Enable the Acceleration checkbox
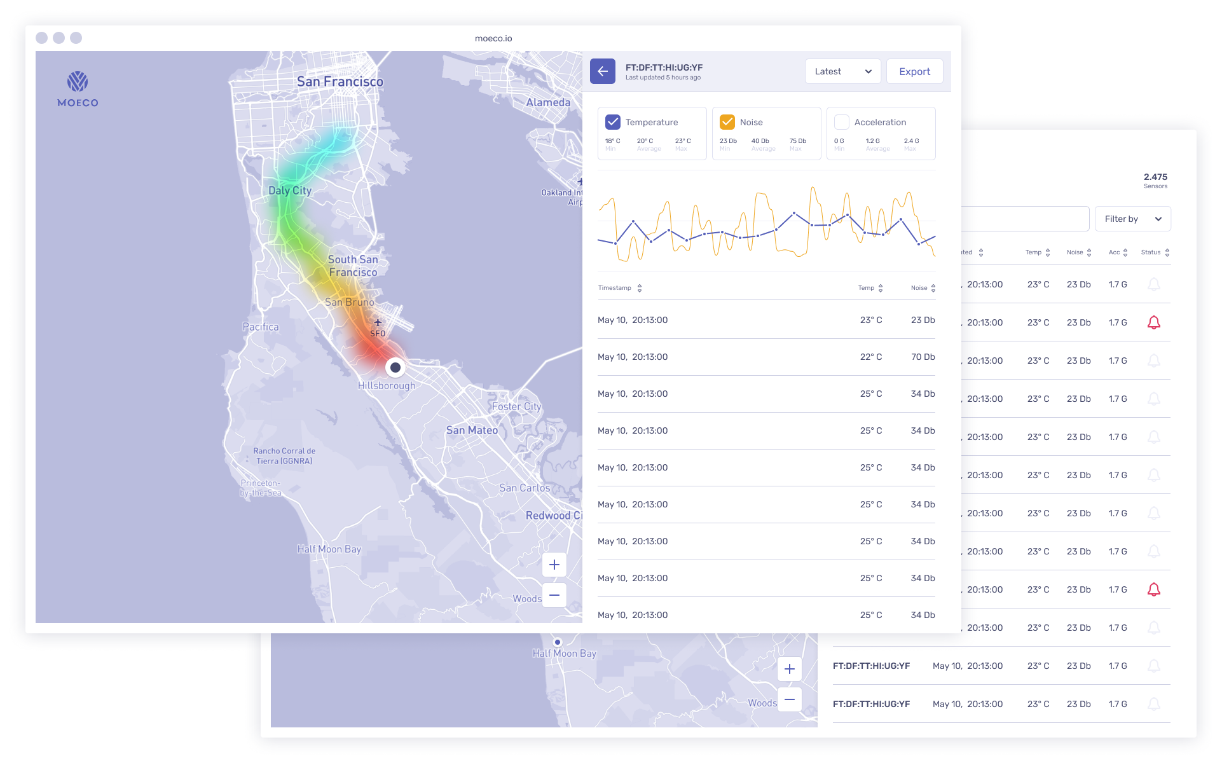Viewport: 1222px width, 763px height. point(842,122)
